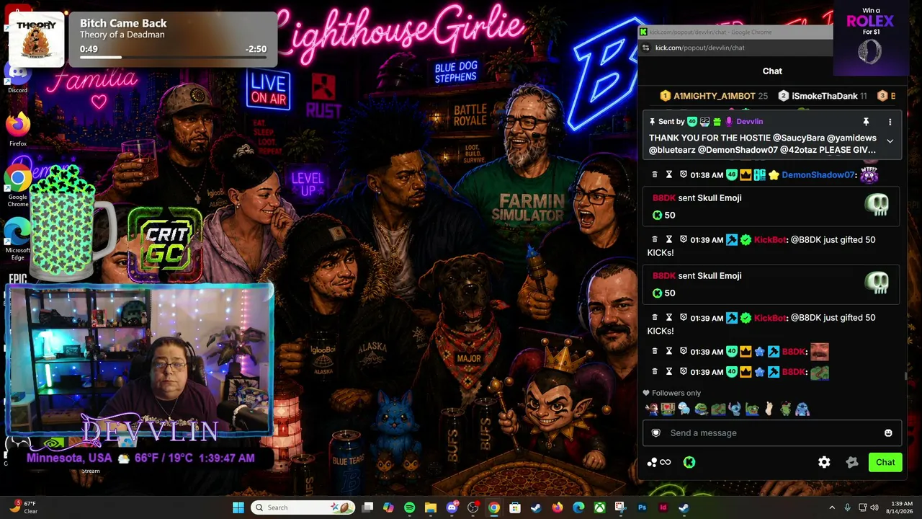Launch the Firefox desktop shortcut
Screen dimensions: 922x519
click(17, 129)
